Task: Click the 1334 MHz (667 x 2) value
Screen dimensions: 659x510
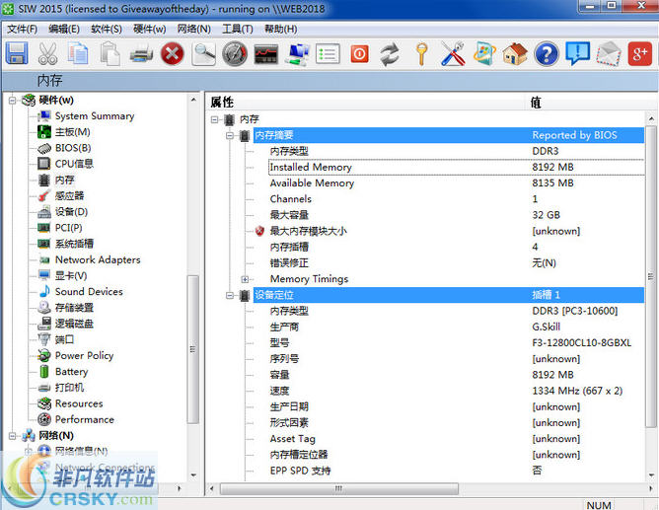Action: pos(577,391)
